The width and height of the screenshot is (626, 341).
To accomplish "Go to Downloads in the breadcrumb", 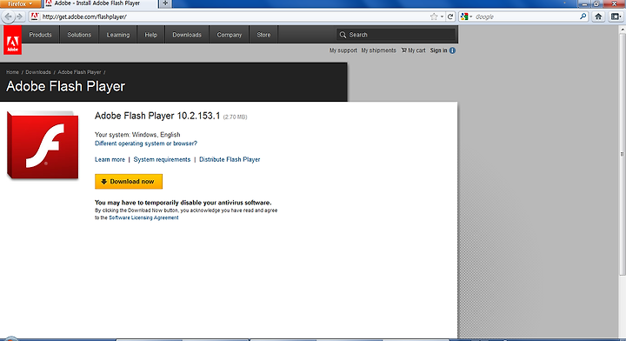I will point(38,72).
